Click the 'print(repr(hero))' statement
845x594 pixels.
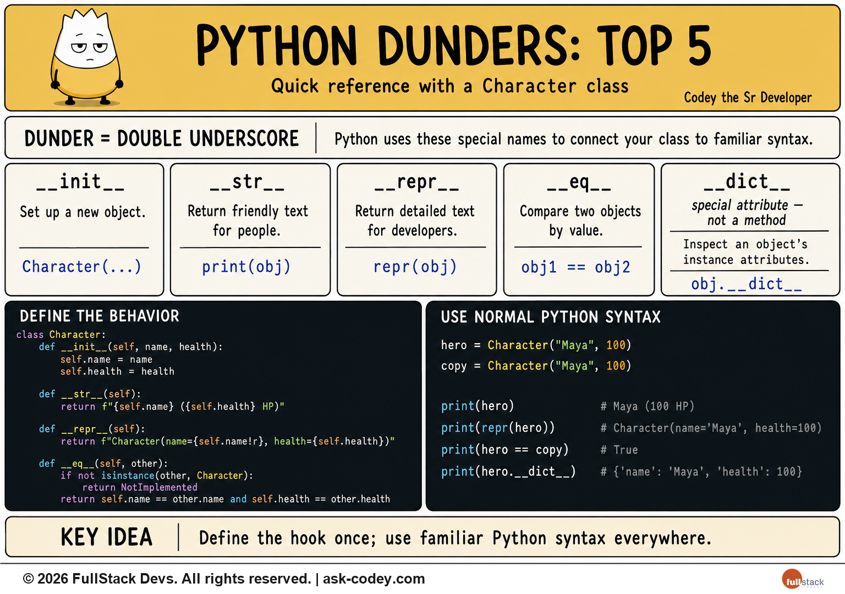498,428
